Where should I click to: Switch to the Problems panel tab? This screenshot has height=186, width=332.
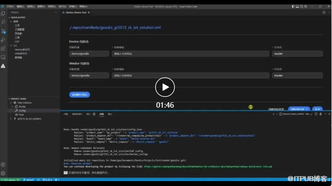point(66,114)
